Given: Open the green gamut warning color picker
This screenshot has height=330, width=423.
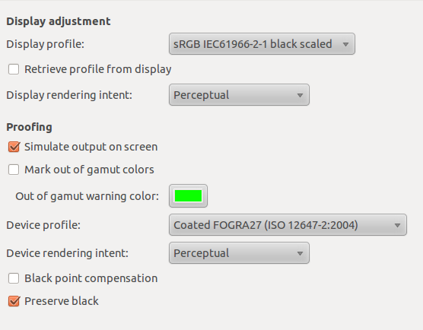Looking at the screenshot, I should [189, 196].
